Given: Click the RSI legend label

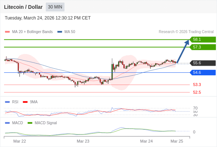Looking at the screenshot, I should click(15, 102).
